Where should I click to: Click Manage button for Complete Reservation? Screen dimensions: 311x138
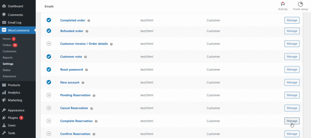(x=292, y=121)
